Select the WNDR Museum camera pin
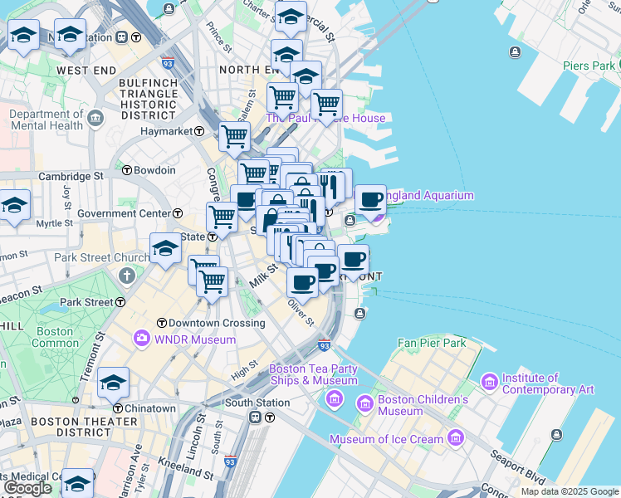The image size is (621, 498). [141, 339]
